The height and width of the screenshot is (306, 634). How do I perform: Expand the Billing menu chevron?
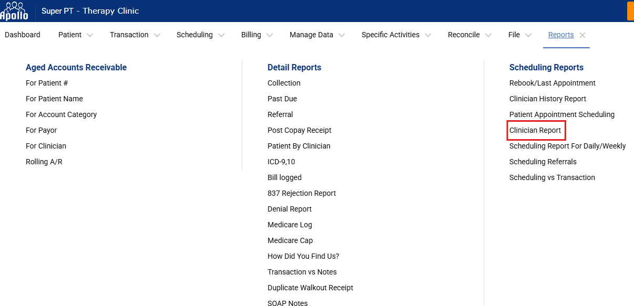pyautogui.click(x=270, y=35)
